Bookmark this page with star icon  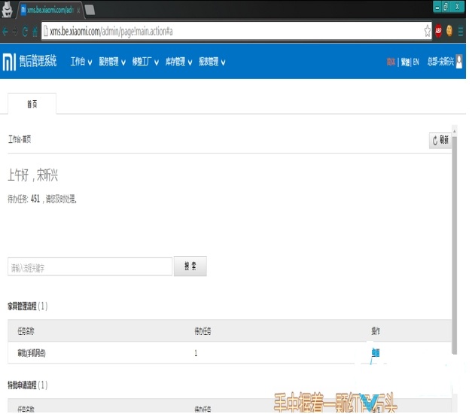[427, 31]
